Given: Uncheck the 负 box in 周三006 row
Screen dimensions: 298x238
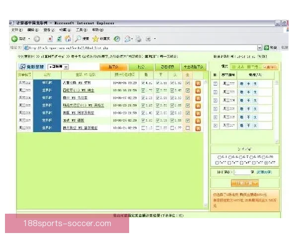Looking at the screenshot, I should tap(172, 113).
